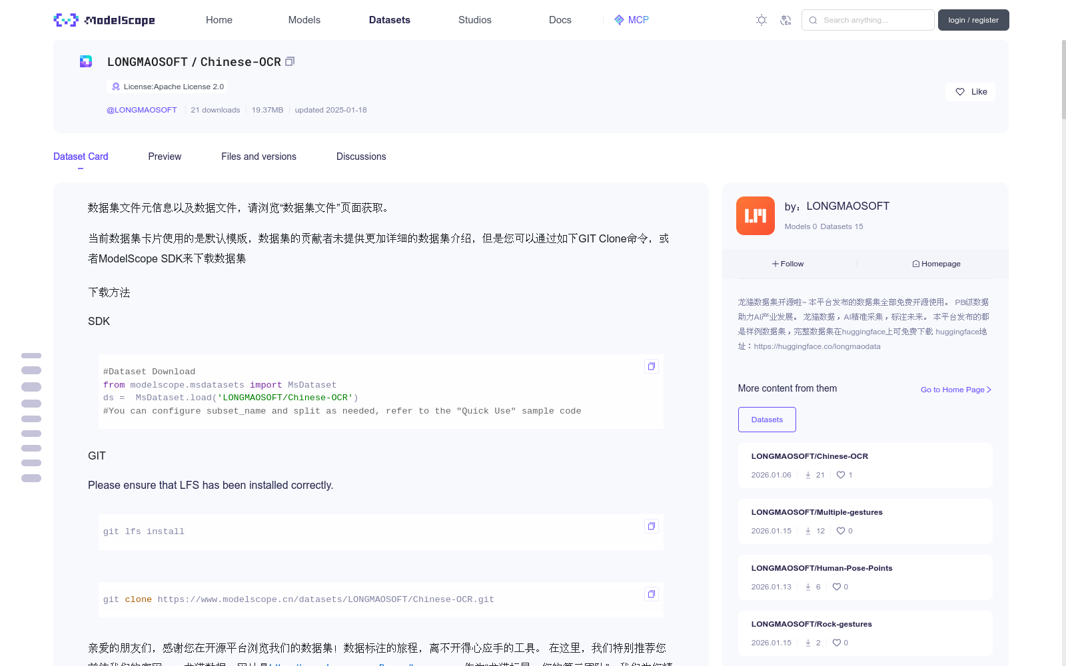Switch language with the translate icon
The image size is (1066, 666).
(x=786, y=20)
